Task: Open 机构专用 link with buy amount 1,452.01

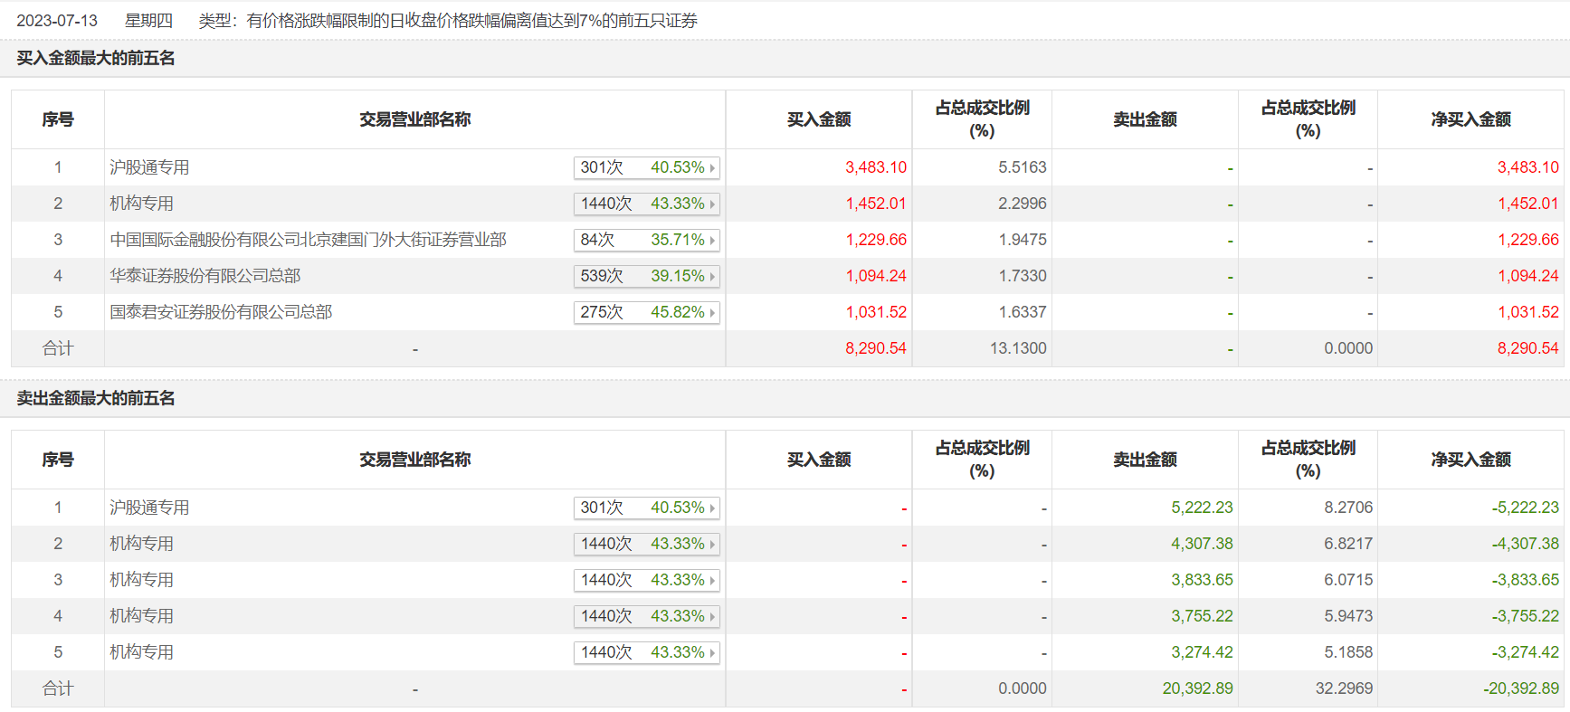Action: pos(141,204)
